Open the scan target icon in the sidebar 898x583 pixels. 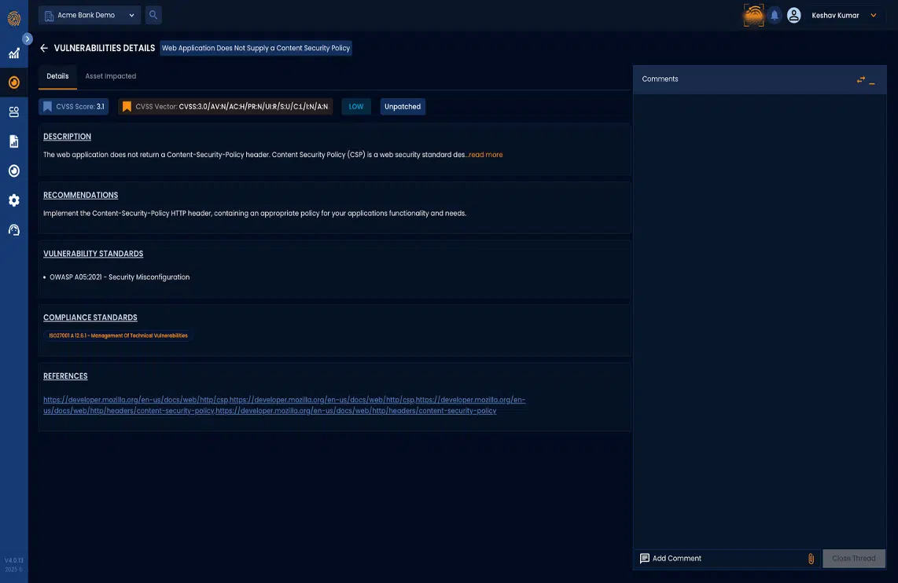click(x=13, y=170)
